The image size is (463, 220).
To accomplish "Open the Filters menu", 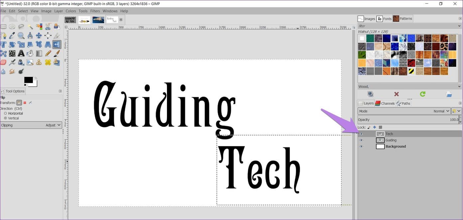I will click(x=95, y=11).
